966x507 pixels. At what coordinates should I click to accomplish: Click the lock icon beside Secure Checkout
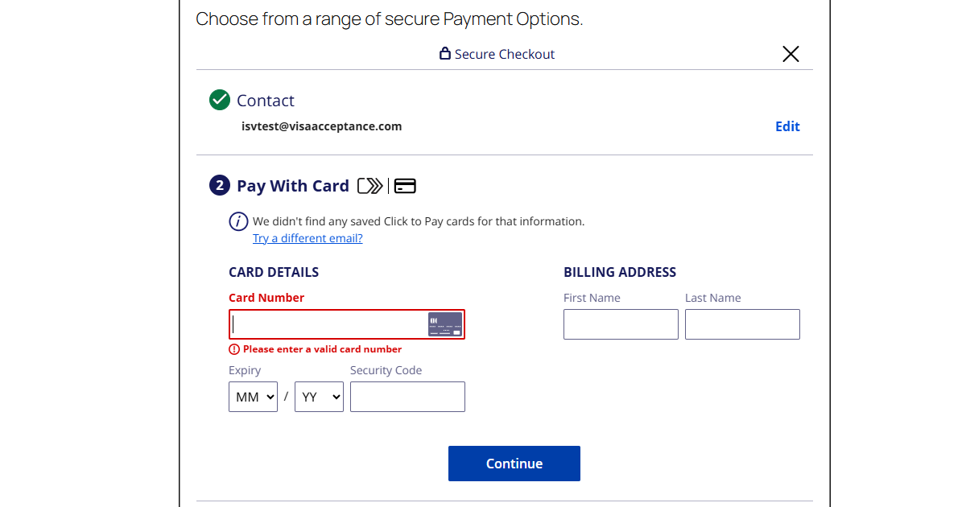(x=444, y=53)
